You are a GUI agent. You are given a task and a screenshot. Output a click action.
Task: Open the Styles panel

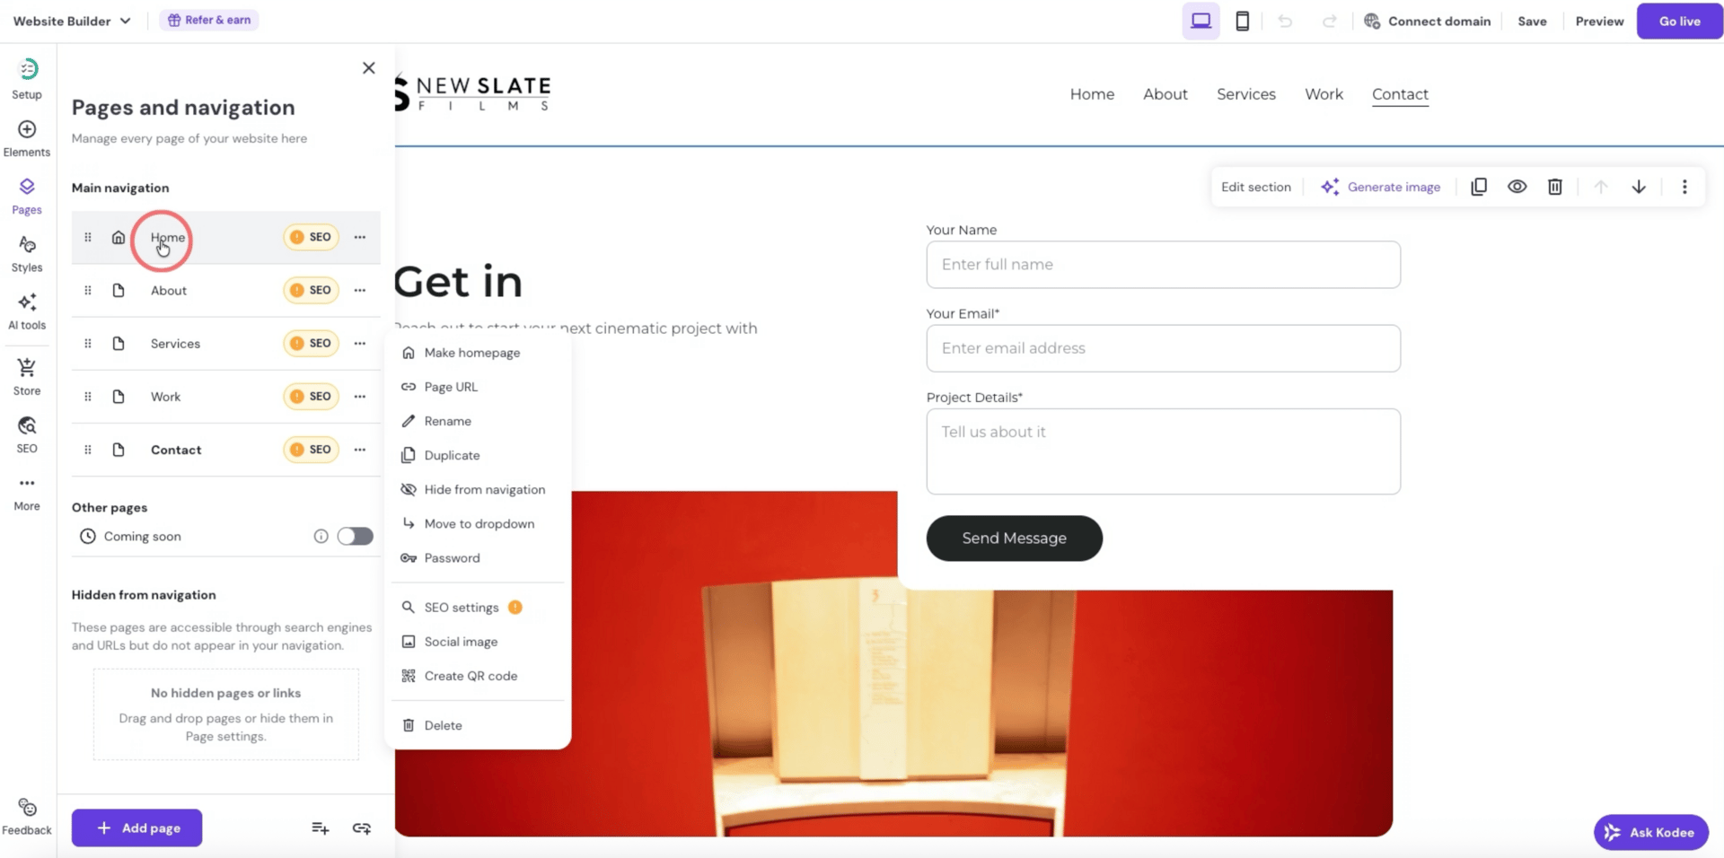click(26, 252)
